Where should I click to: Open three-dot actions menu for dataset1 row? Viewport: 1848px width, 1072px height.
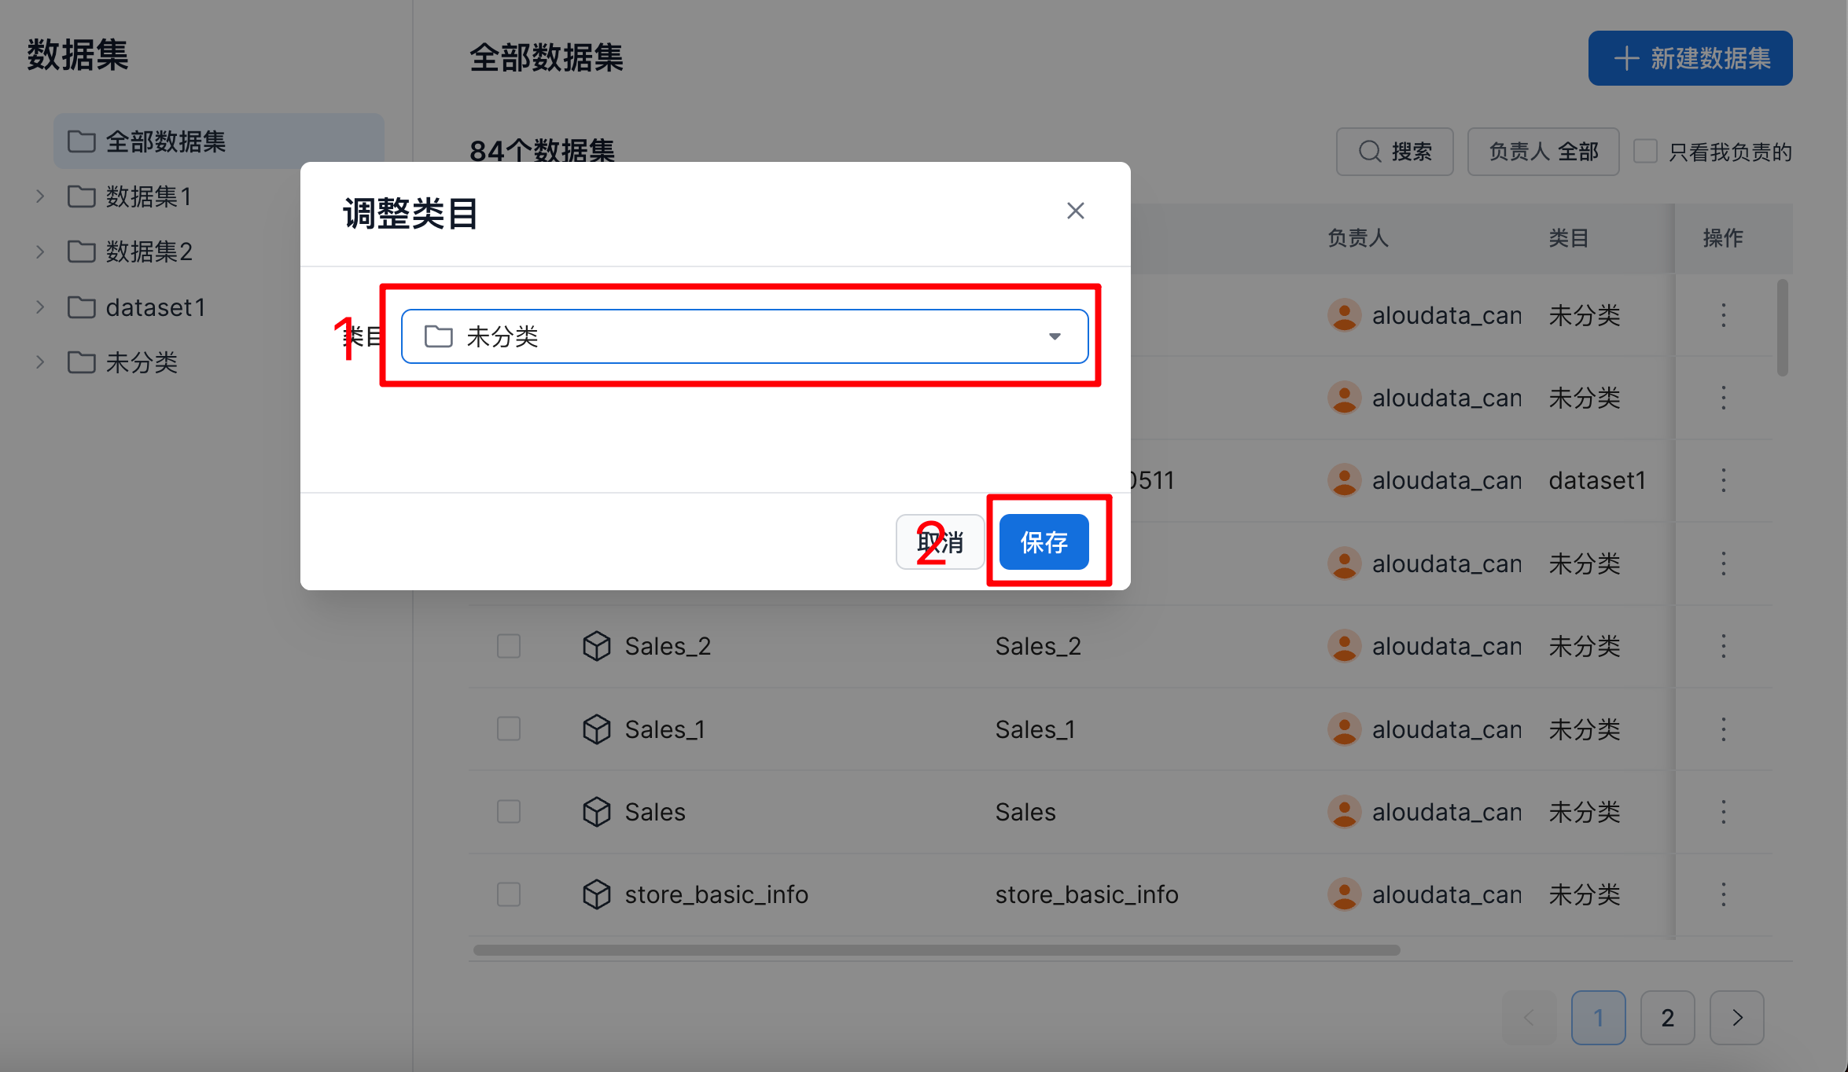tap(1723, 480)
